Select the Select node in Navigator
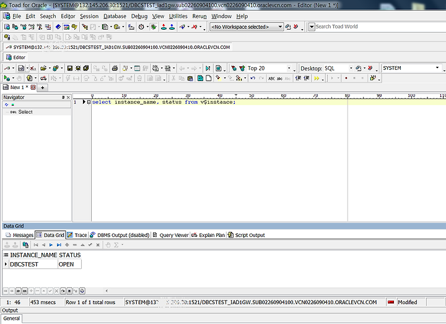The height and width of the screenshot is (324, 446). [25, 112]
